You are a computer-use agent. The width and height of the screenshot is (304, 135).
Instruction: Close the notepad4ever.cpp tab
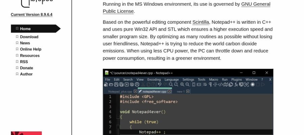pyautogui.click(x=170, y=91)
